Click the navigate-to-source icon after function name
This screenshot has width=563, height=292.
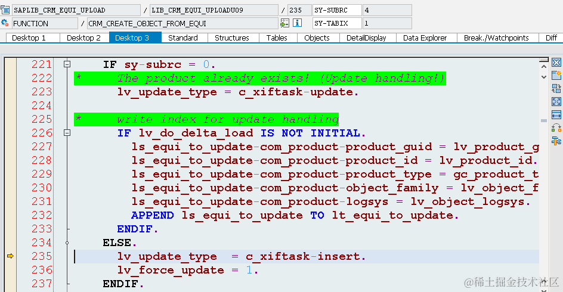tap(284, 23)
